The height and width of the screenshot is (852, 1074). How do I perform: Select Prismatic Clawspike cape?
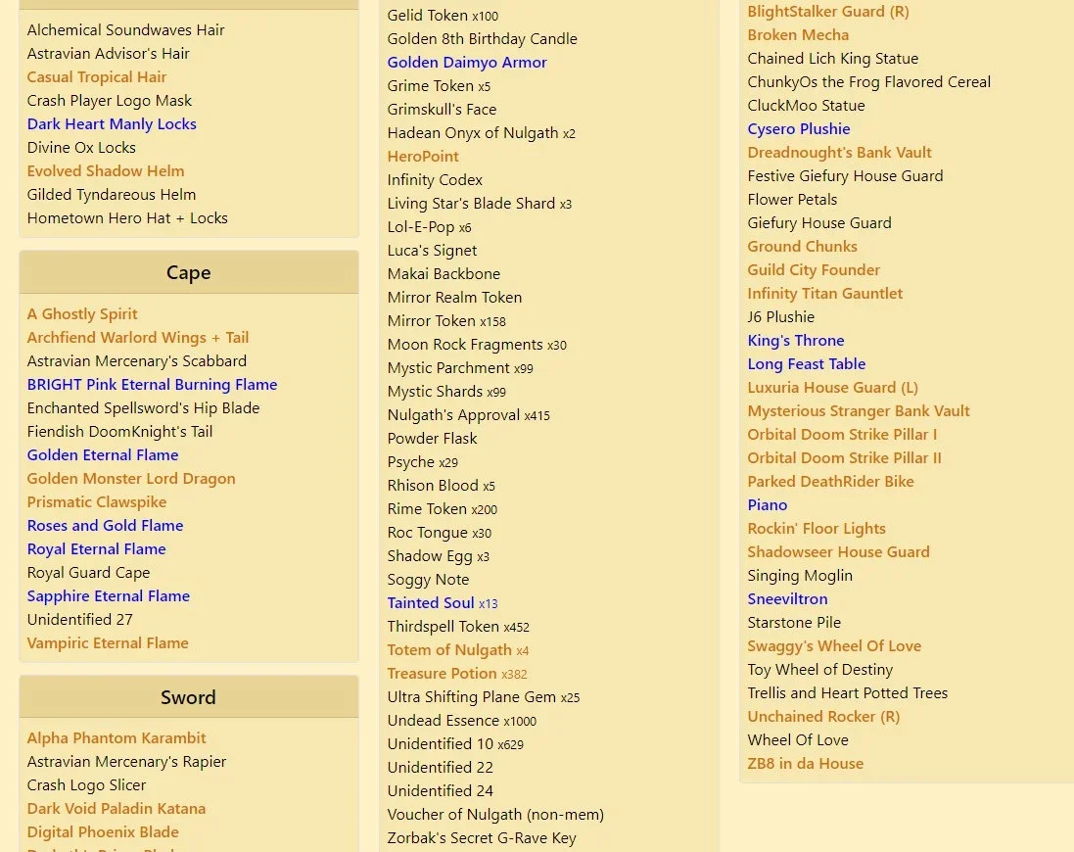pos(97,502)
